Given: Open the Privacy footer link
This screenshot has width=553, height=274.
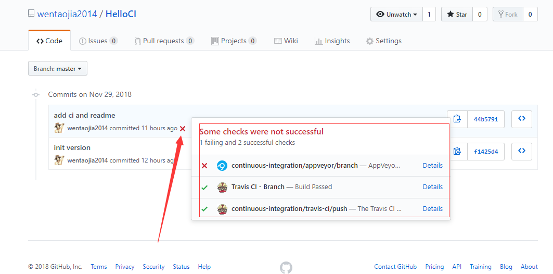Looking at the screenshot, I should tap(125, 267).
